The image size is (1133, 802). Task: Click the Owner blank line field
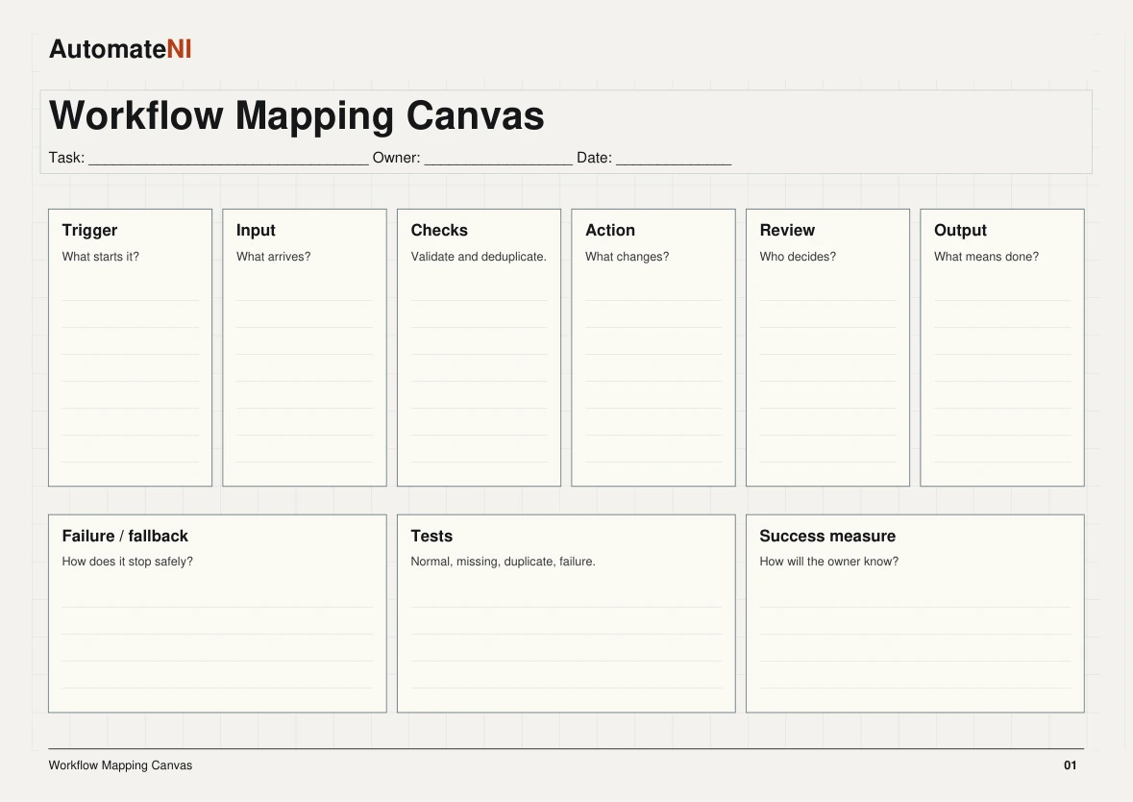[x=499, y=159]
